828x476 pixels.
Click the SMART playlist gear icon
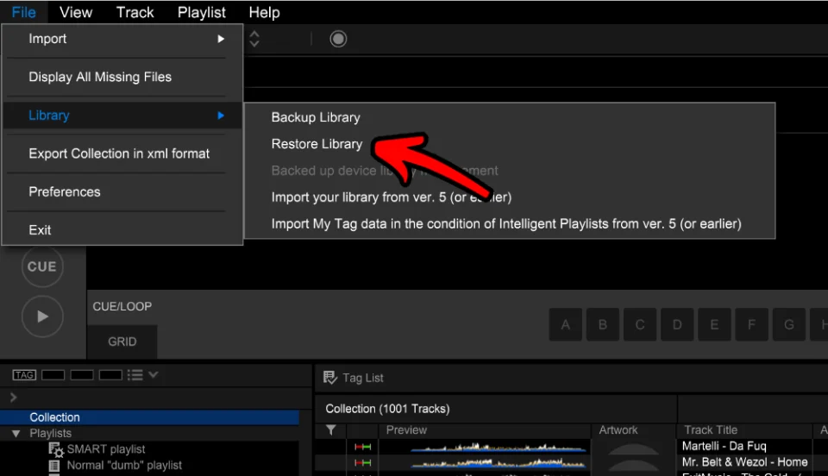pos(56,449)
